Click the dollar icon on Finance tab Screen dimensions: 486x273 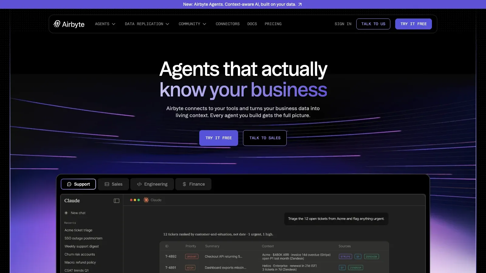pyautogui.click(x=184, y=184)
